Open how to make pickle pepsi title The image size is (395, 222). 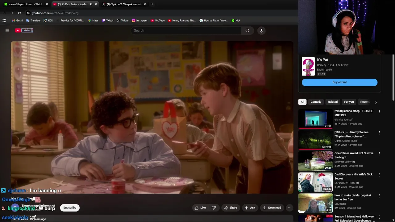pyautogui.click(x=353, y=197)
